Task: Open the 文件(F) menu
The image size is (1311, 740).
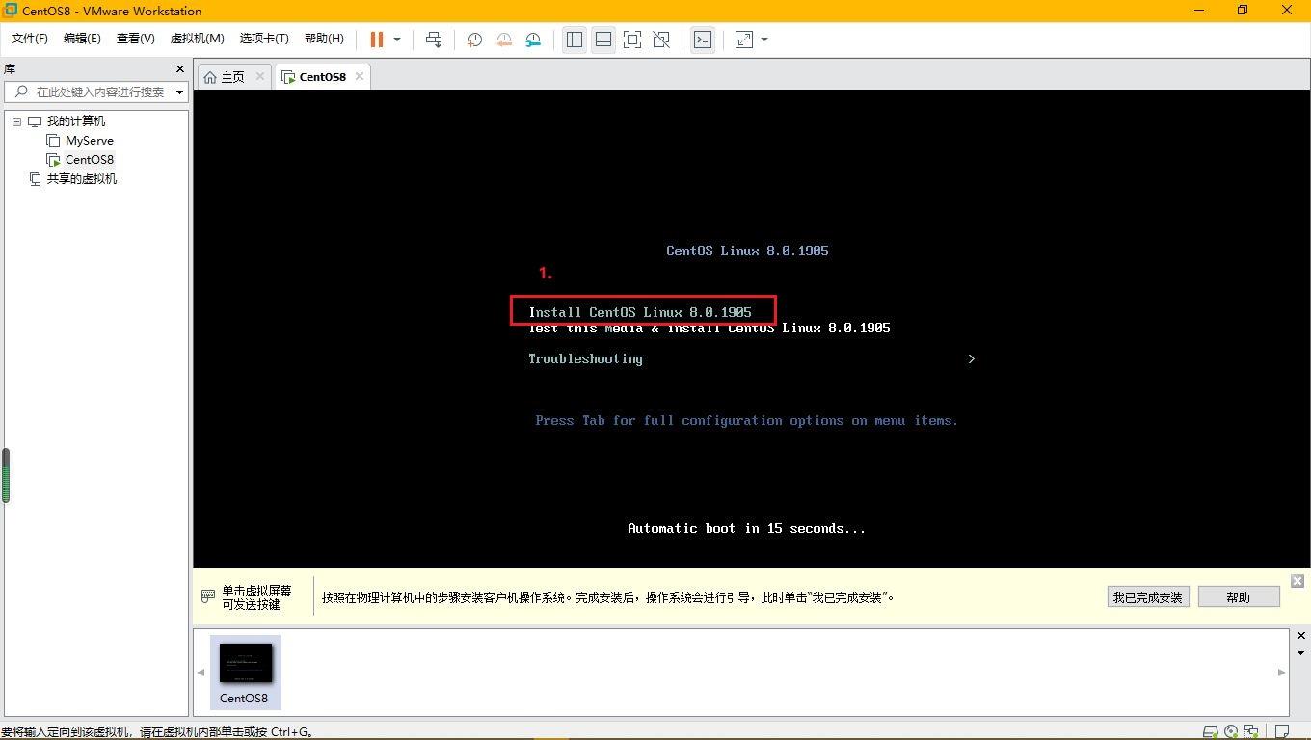Action: pyautogui.click(x=30, y=39)
